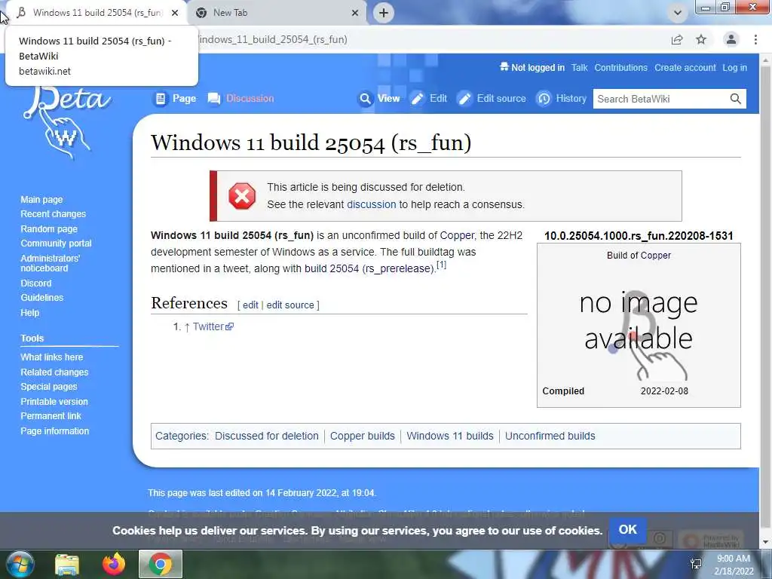Open the Talk link
The height and width of the screenshot is (579, 772).
tap(580, 68)
